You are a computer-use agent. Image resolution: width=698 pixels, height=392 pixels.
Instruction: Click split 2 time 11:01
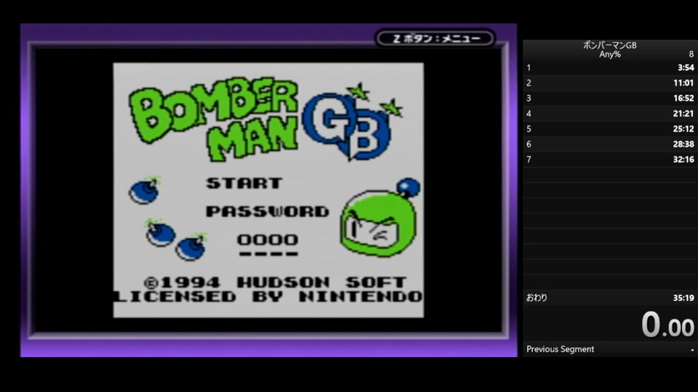(683, 83)
